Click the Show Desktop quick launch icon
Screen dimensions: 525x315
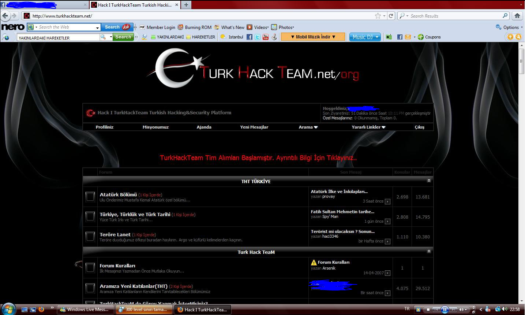click(25, 310)
